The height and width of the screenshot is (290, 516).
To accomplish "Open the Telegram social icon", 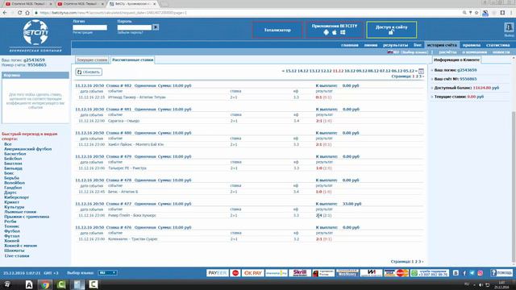I will [x=472, y=273].
